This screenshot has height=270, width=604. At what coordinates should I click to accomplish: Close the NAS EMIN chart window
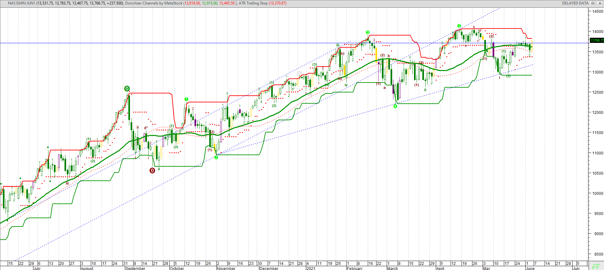(x=600, y=3)
